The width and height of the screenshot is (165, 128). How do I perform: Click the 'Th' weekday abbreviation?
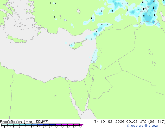point(96,122)
